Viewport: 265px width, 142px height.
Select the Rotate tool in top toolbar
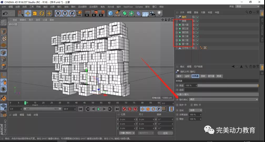point(42,13)
